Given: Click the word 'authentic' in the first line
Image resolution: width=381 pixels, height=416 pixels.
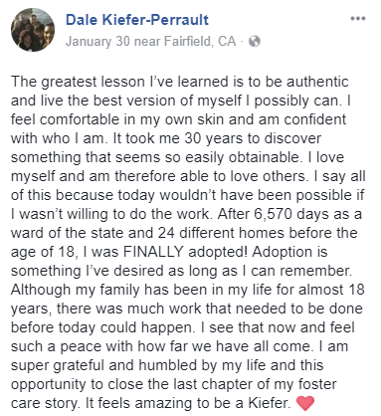Looking at the screenshot, I should (x=317, y=82).
